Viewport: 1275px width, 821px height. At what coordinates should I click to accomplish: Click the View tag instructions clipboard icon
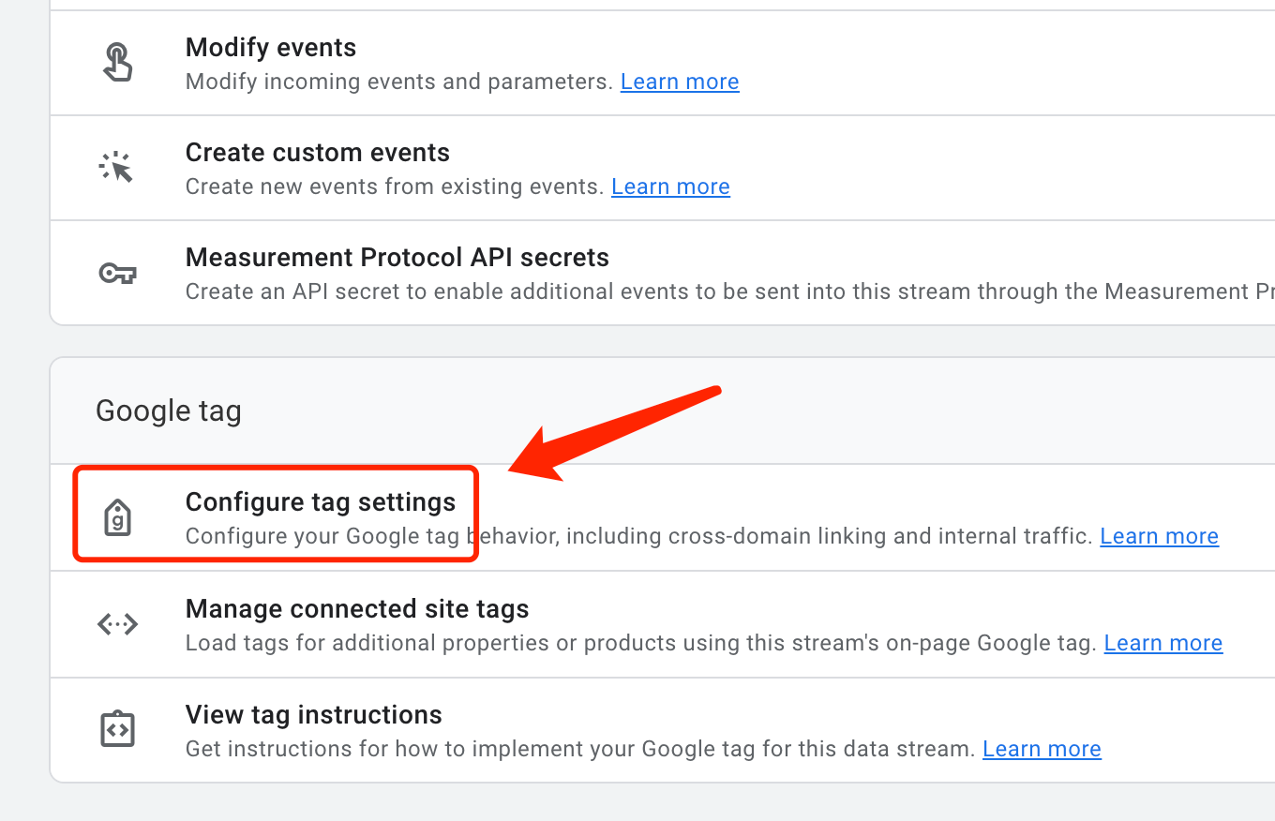(x=117, y=729)
